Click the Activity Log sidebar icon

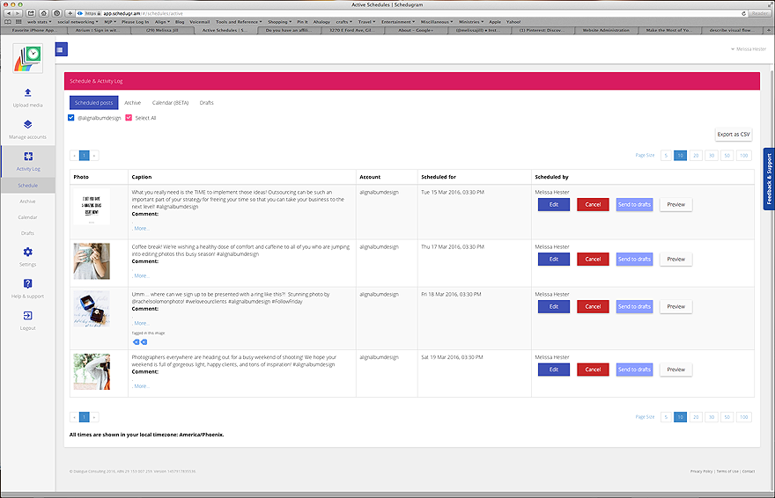[27, 157]
